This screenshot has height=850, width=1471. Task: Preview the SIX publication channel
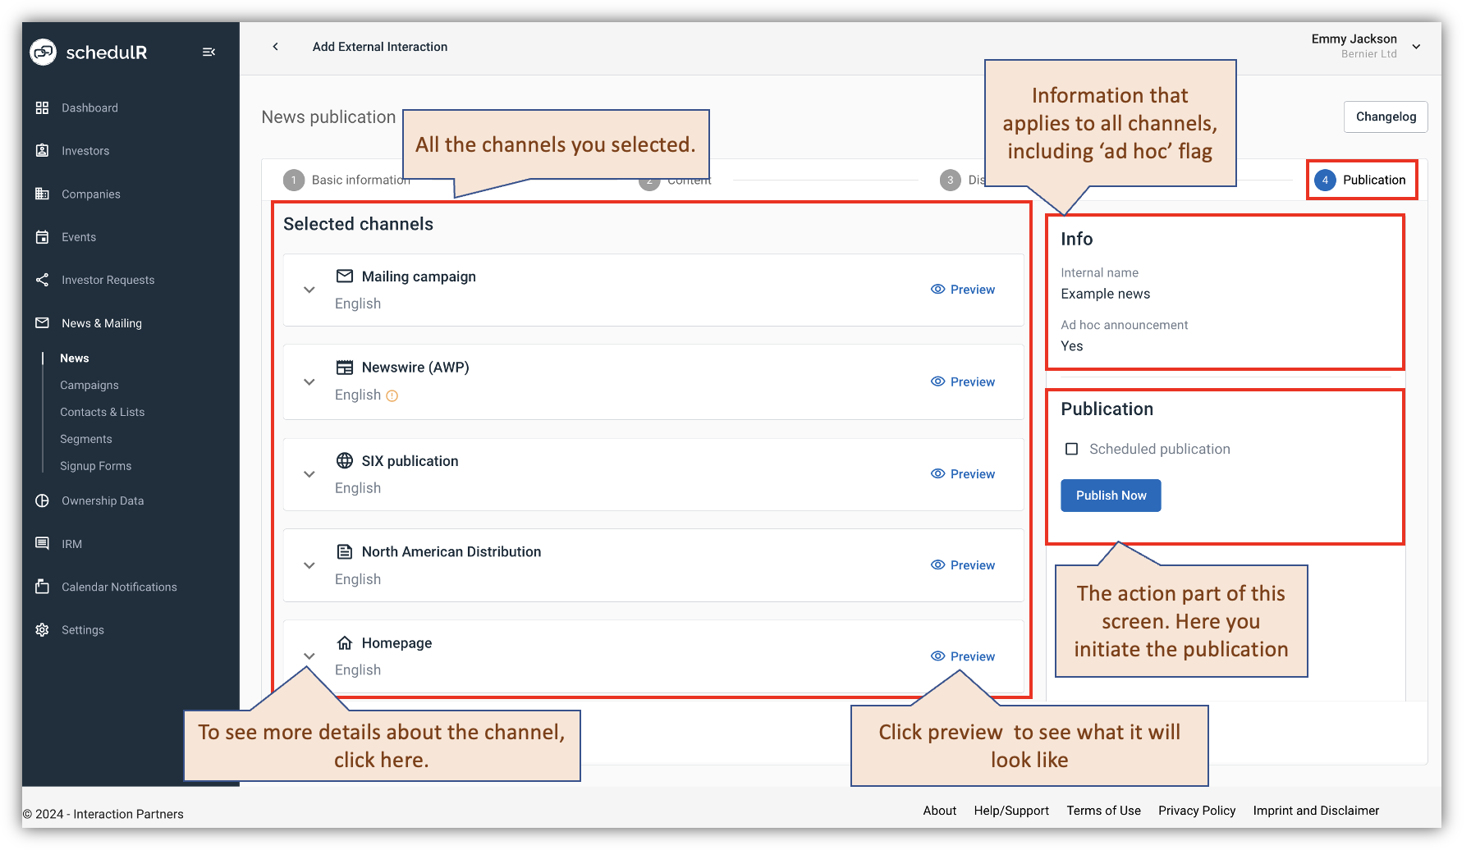tap(963, 474)
